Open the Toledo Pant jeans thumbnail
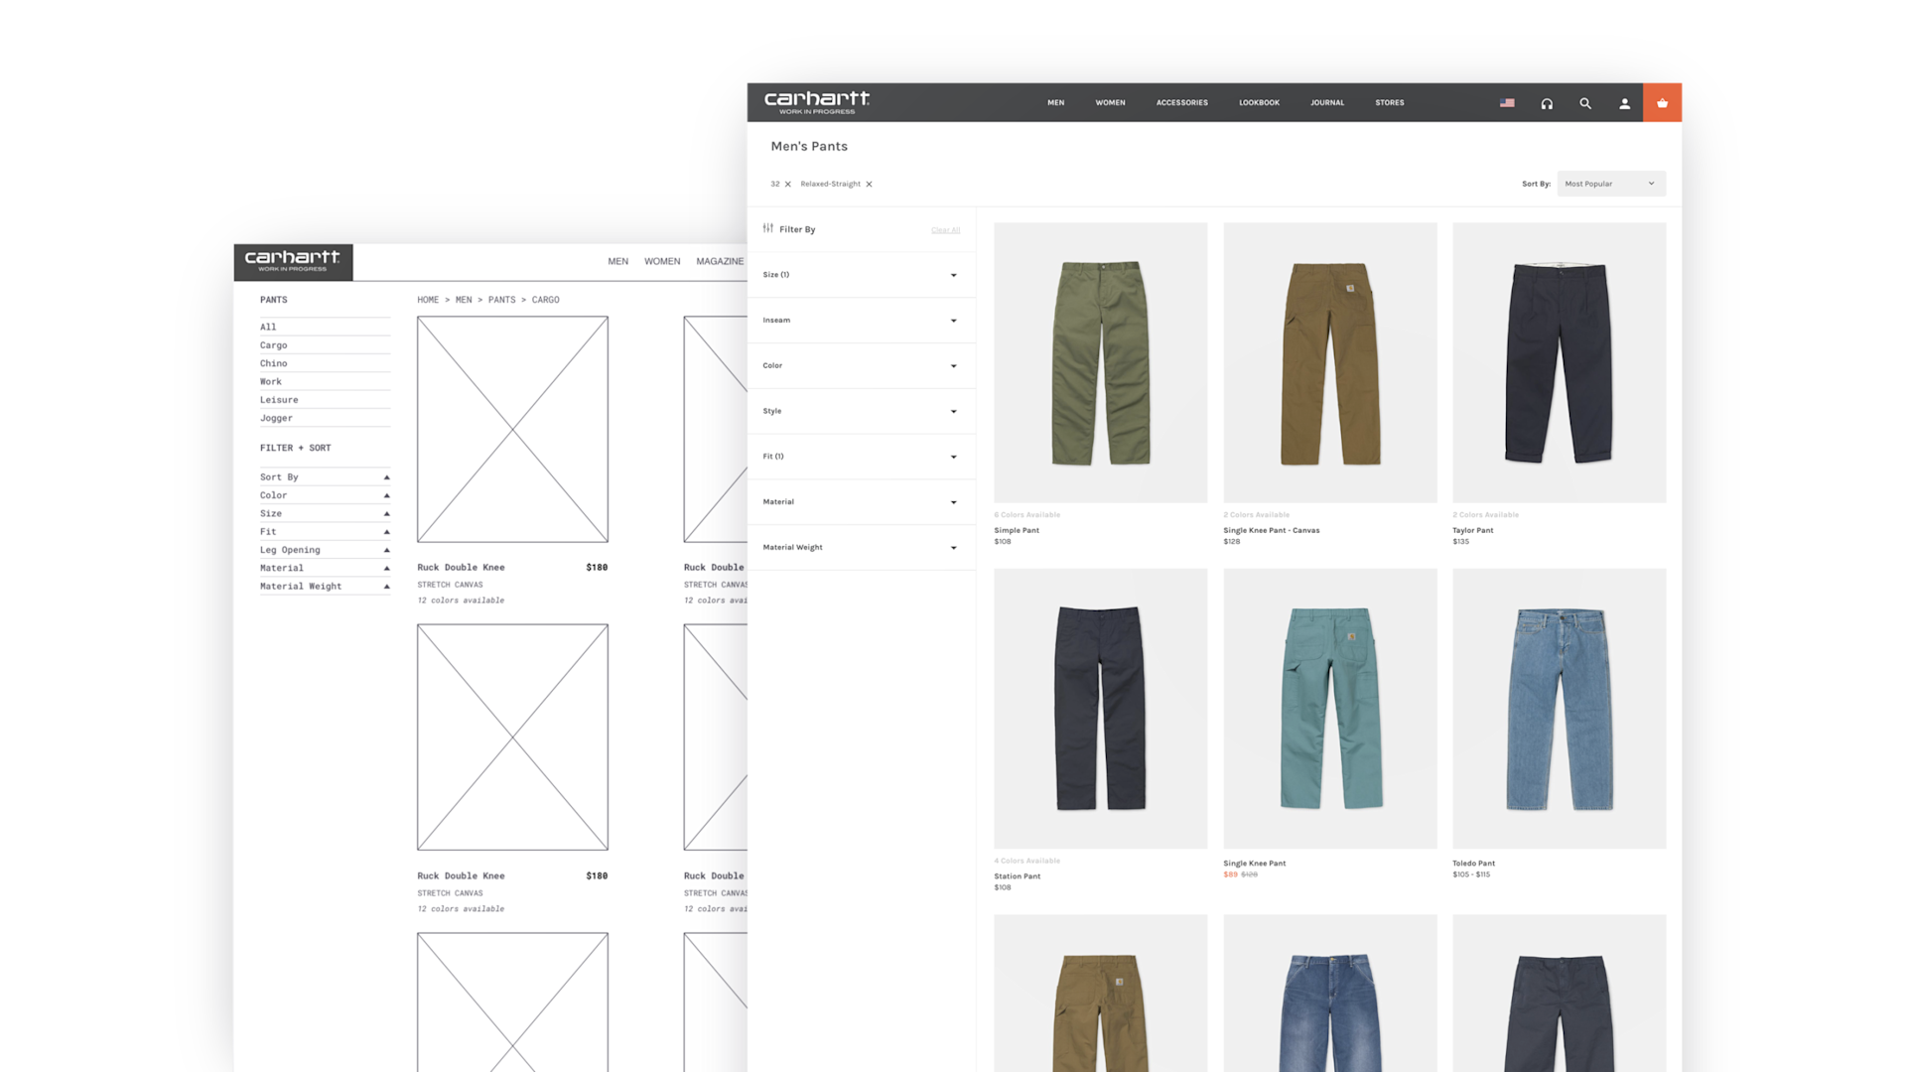The image size is (1906, 1072). (x=1559, y=708)
